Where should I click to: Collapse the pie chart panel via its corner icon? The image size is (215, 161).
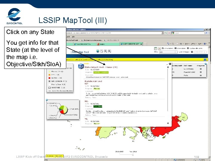[47, 100]
